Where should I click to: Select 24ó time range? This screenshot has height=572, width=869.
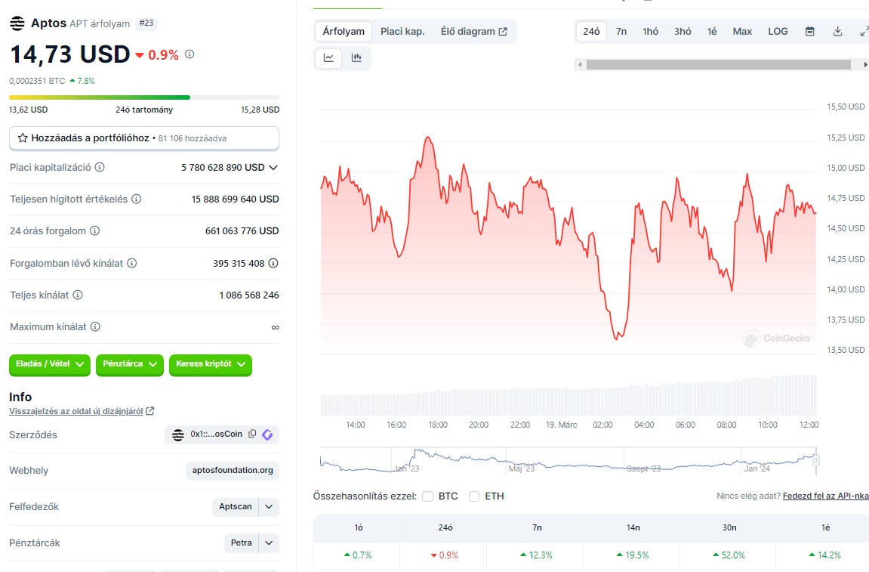(x=591, y=32)
